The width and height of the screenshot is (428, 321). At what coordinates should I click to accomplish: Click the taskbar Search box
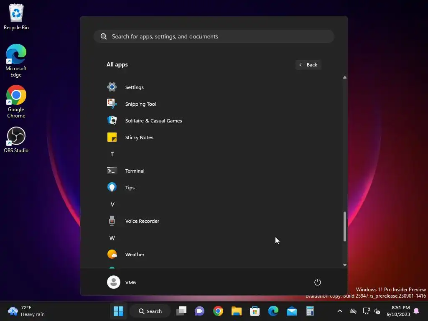(150, 311)
